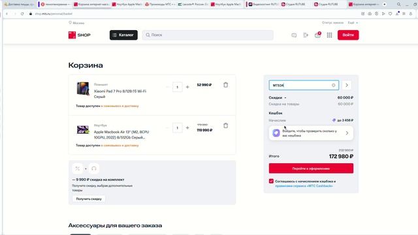Image resolution: width=418 pixels, height=235 pixels.
Task: Open the product comparison icon
Action: 306,35
